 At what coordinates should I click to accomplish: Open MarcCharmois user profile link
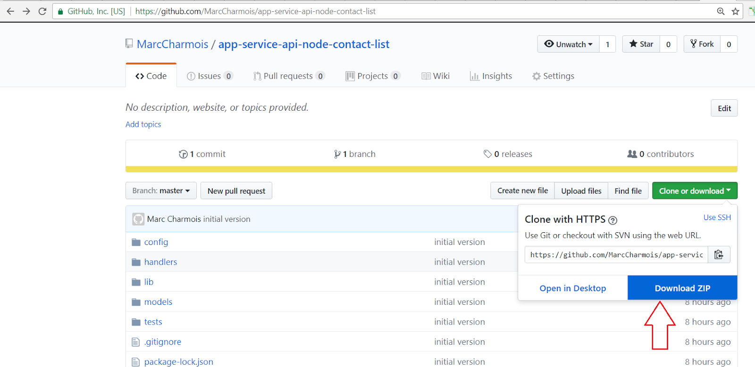(x=173, y=44)
